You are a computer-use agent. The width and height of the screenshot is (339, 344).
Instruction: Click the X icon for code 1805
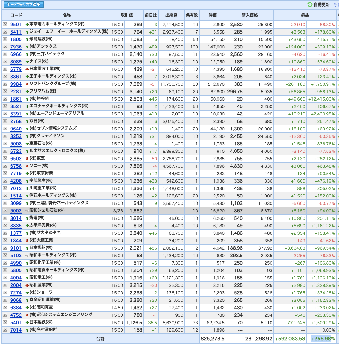5,39
